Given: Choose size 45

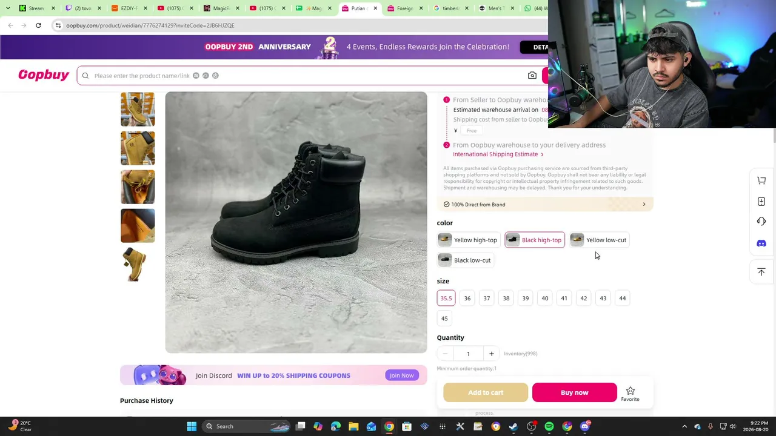Looking at the screenshot, I should (444, 319).
